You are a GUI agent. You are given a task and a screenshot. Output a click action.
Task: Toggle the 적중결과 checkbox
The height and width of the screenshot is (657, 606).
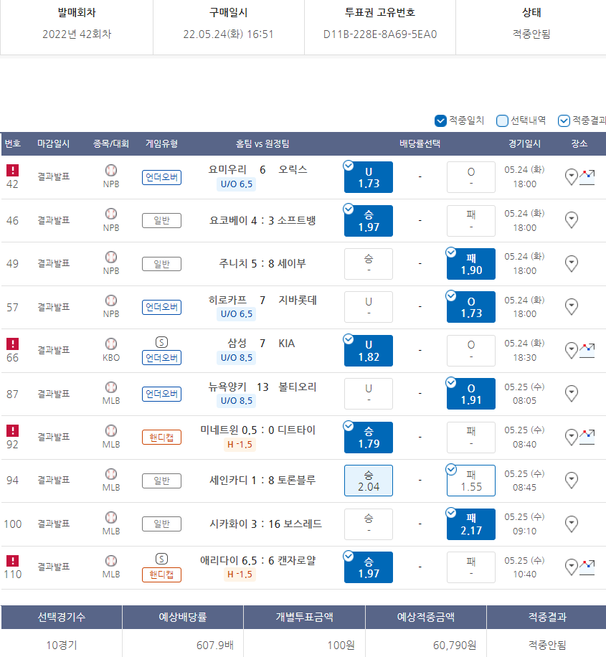click(564, 120)
